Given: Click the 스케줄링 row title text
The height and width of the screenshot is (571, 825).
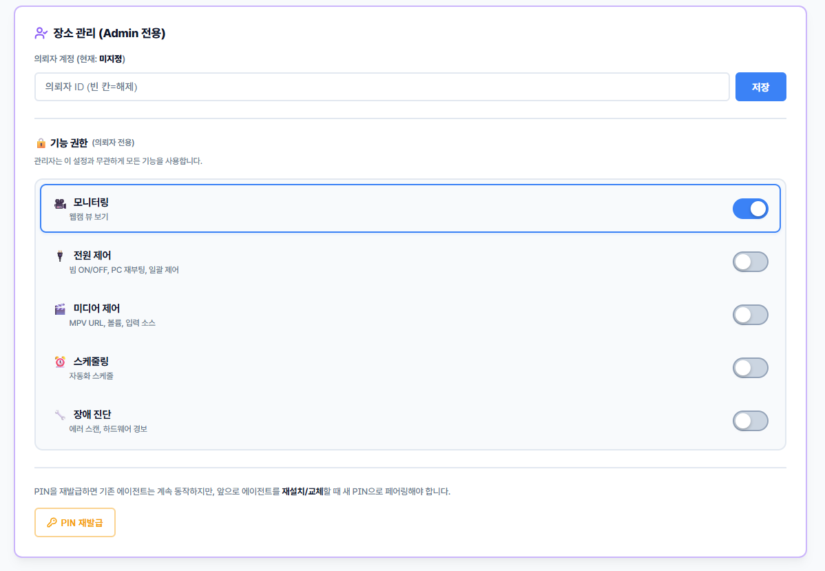Looking at the screenshot, I should [x=91, y=362].
